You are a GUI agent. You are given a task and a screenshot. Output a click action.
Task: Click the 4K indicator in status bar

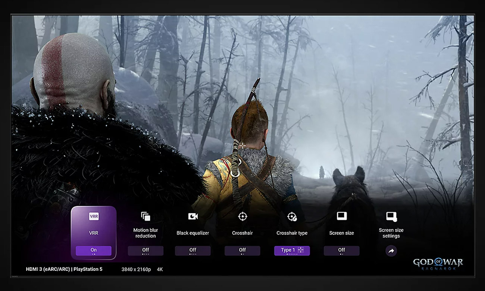pyautogui.click(x=160, y=269)
